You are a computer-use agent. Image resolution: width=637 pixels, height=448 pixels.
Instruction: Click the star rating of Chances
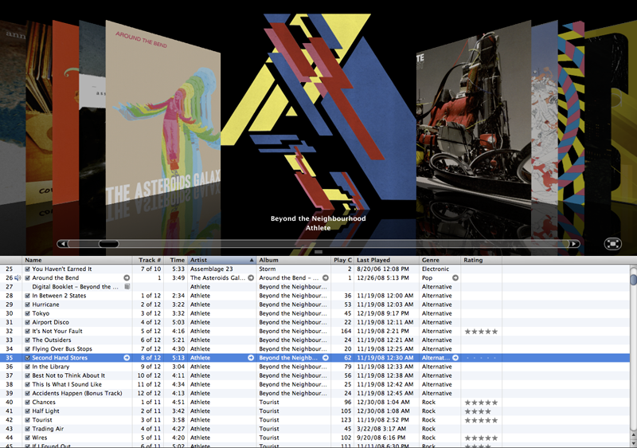point(482,403)
